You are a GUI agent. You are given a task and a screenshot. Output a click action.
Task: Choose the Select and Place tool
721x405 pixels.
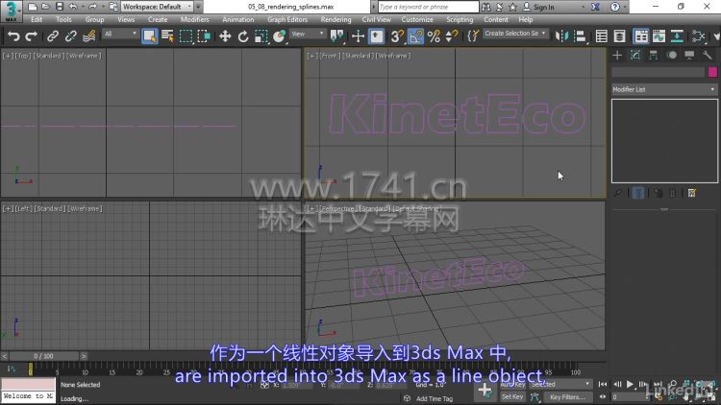(279, 36)
